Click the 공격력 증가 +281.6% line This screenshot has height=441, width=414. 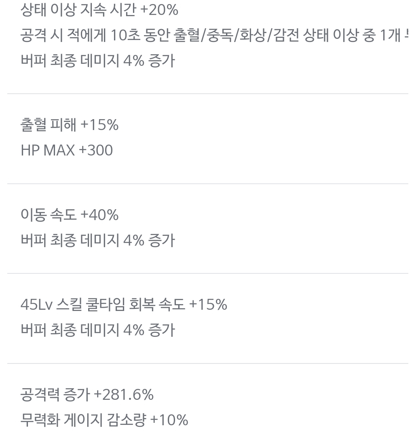pos(87,395)
